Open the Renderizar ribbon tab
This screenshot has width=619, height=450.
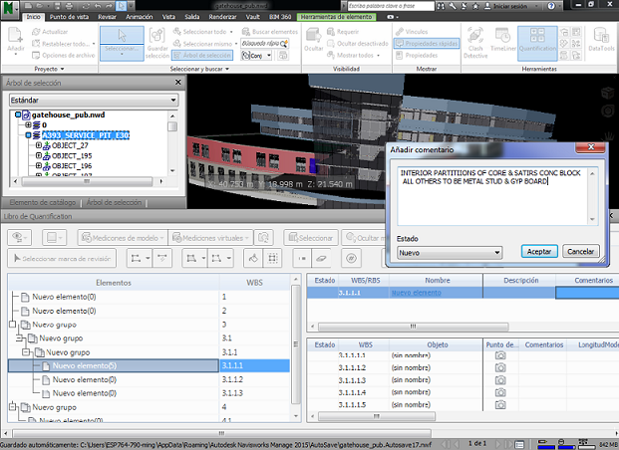pyautogui.click(x=222, y=17)
